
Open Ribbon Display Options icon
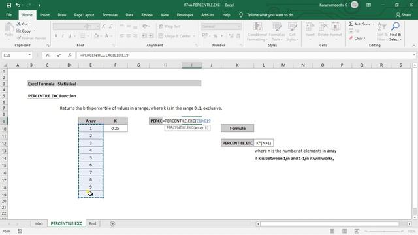point(368,5)
